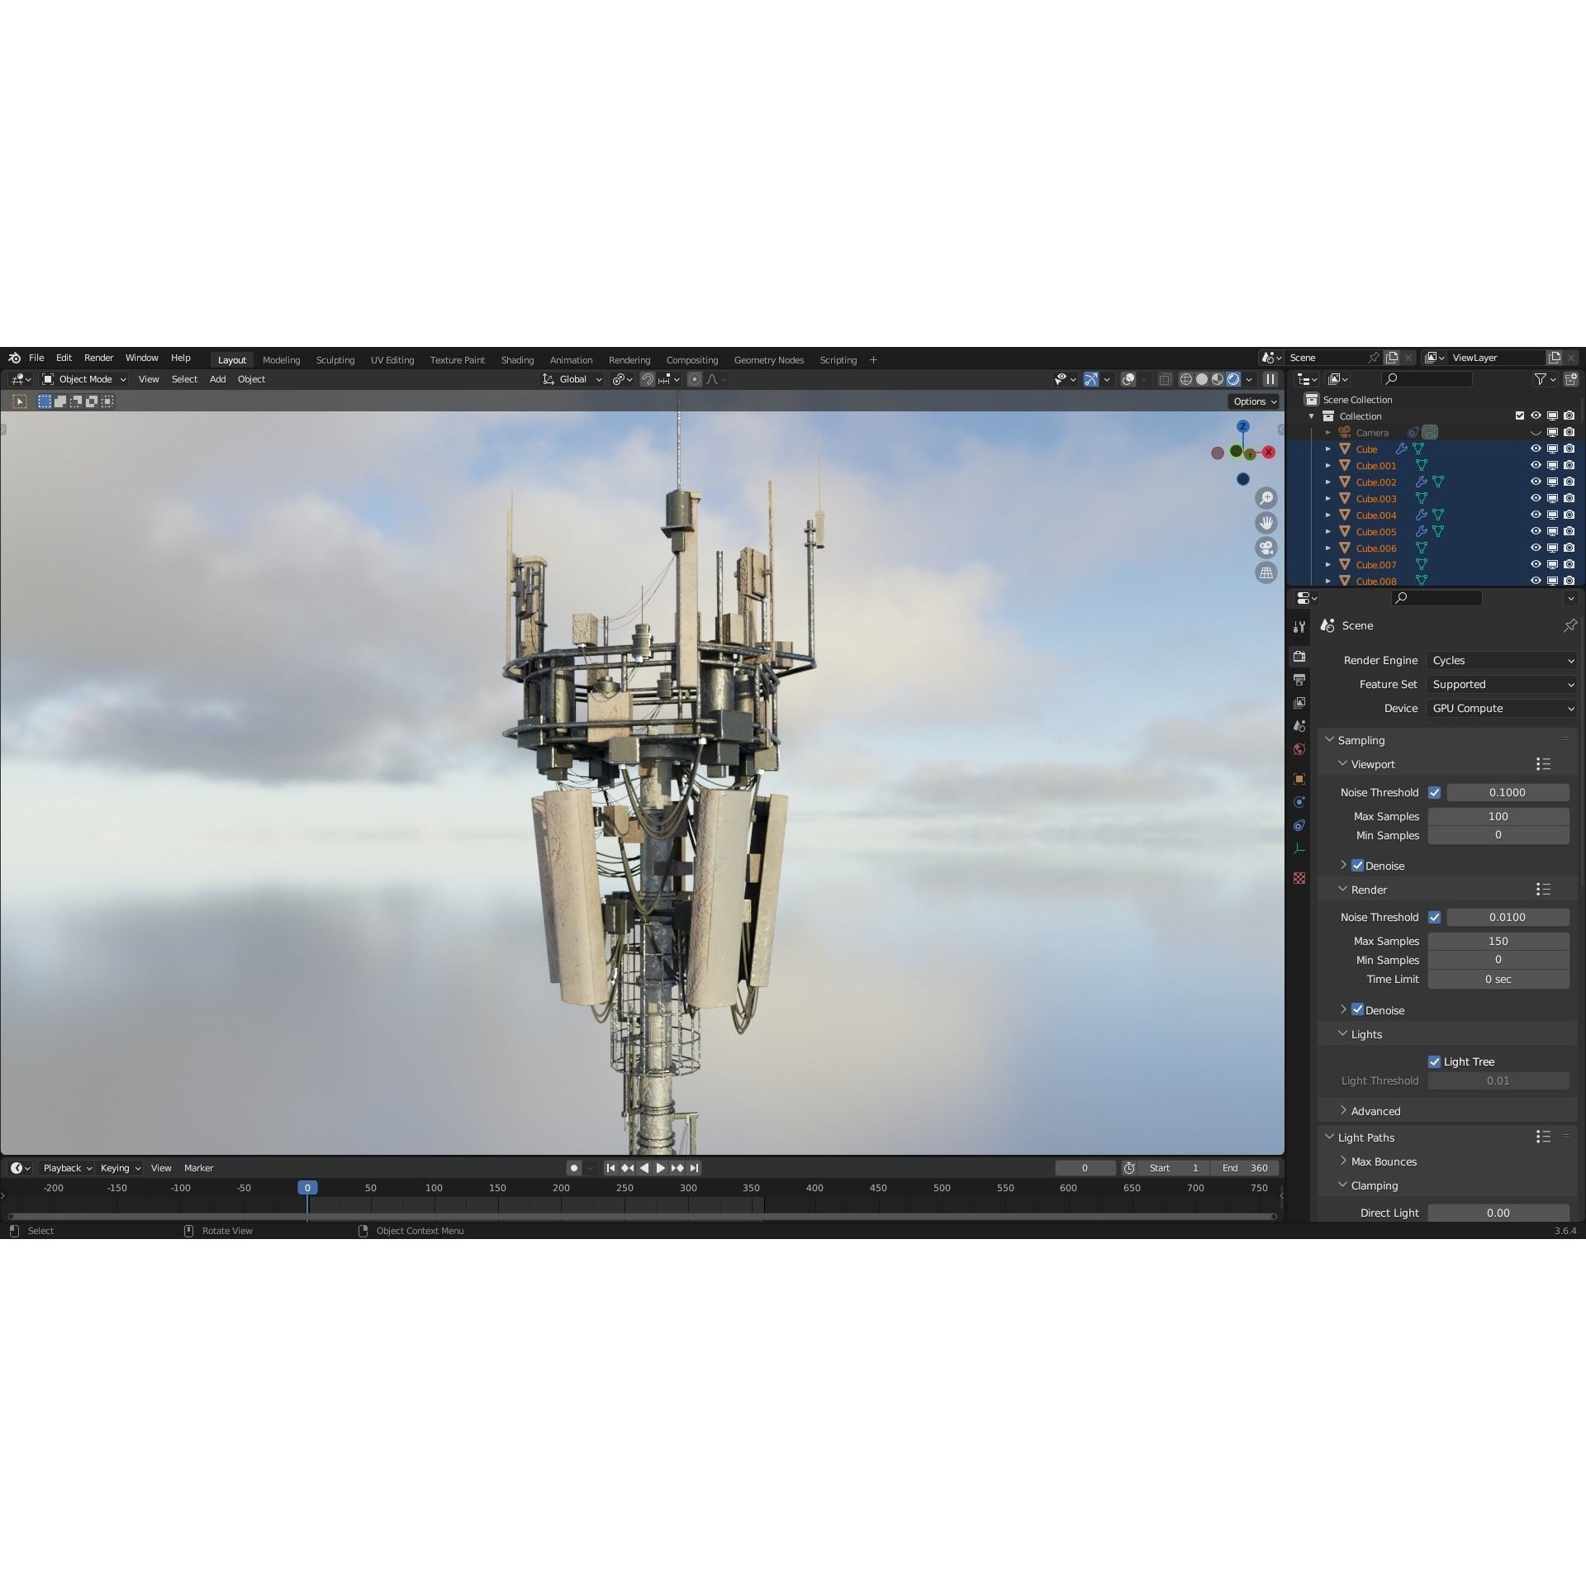Toggle X-Ray mode in the viewport header
The image size is (1586, 1586).
tap(1166, 379)
